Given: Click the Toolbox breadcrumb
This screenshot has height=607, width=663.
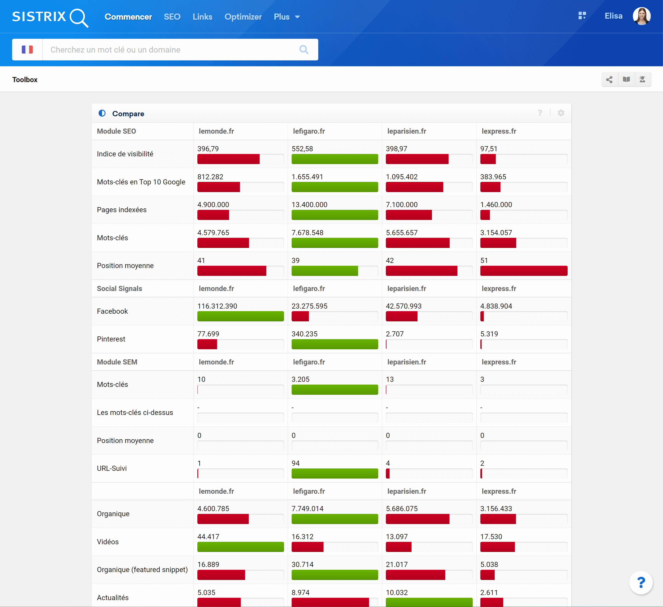Looking at the screenshot, I should click(x=25, y=80).
